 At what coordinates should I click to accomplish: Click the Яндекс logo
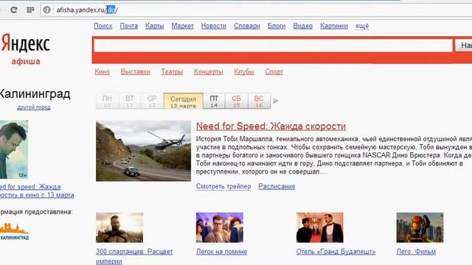tap(26, 43)
